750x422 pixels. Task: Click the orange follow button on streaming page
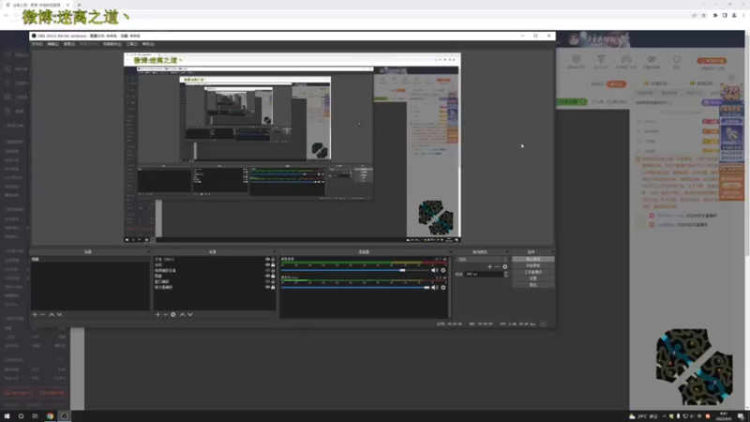pyautogui.click(x=616, y=84)
